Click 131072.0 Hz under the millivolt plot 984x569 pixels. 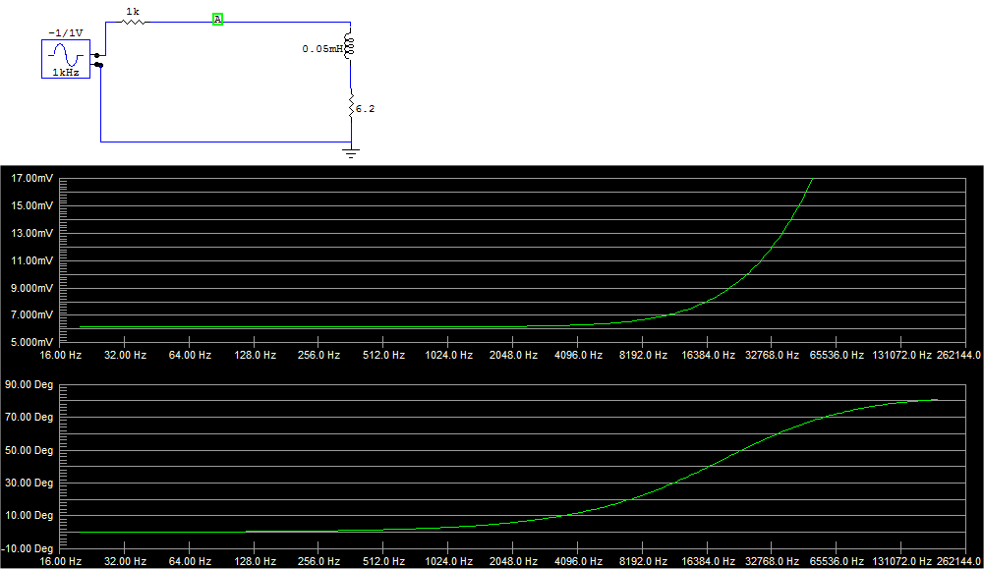tap(901, 355)
